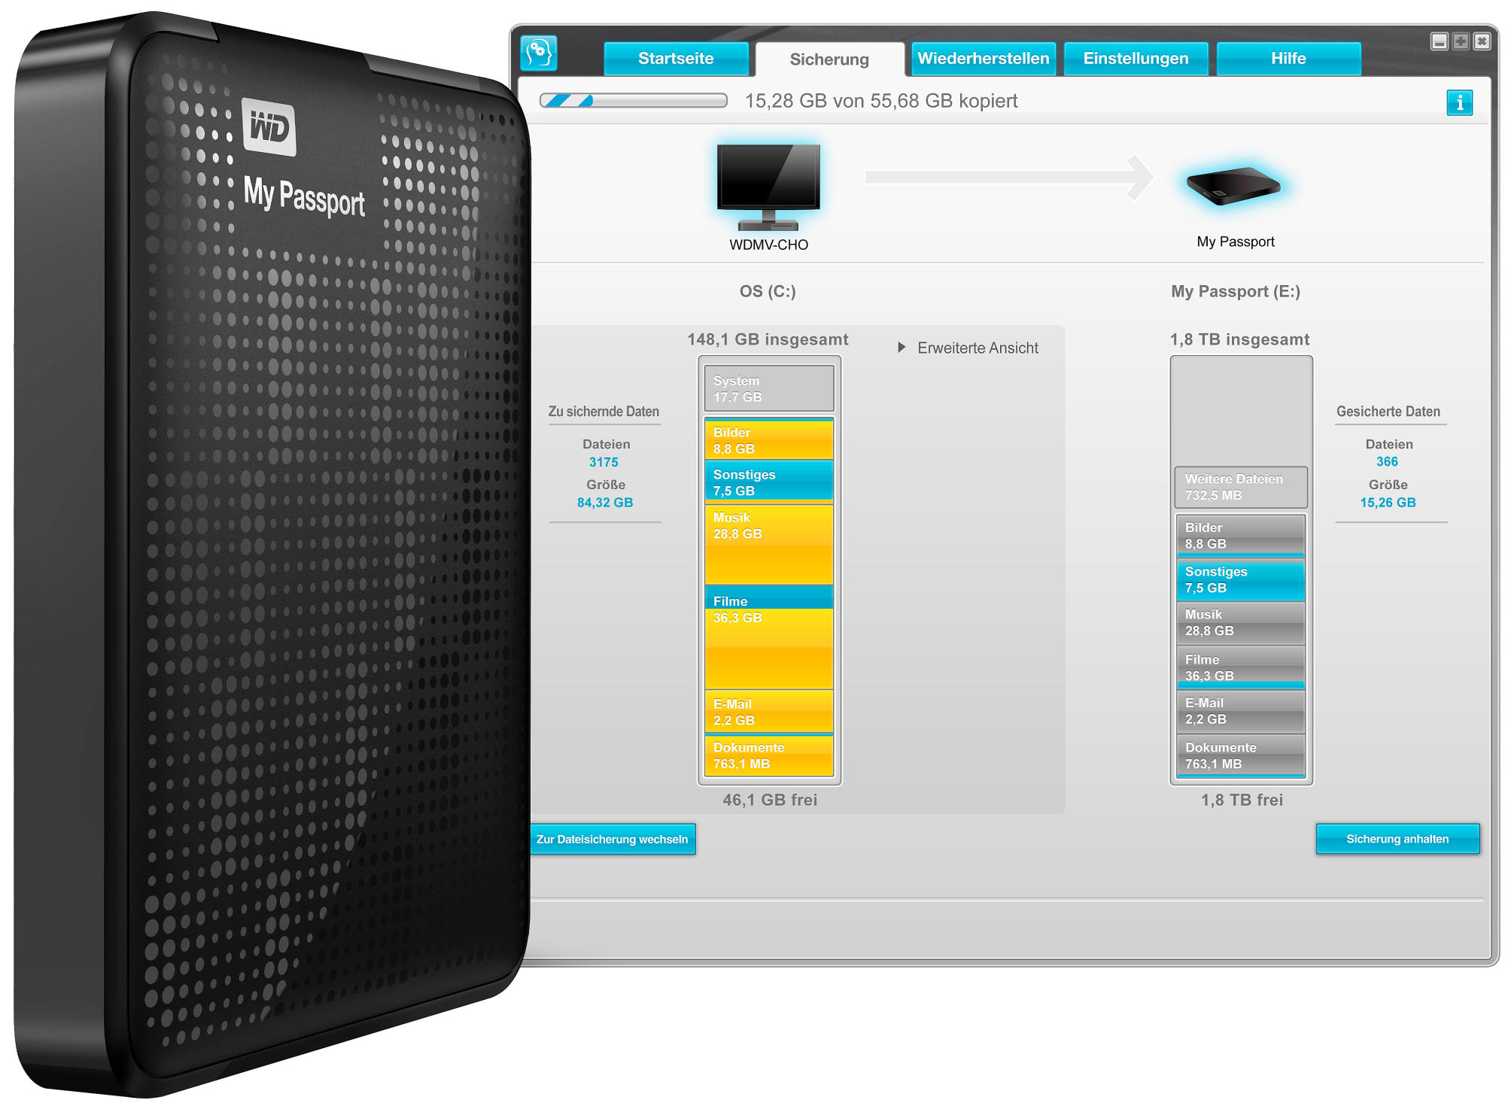Click the 1,8 TB insgesamt label

1239,339
